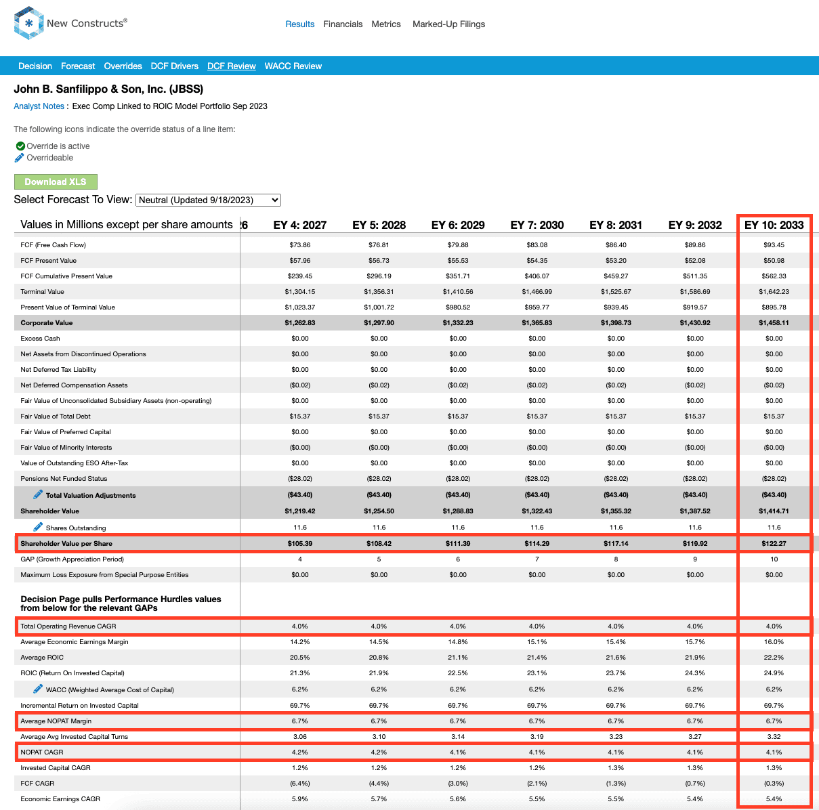Image resolution: width=819 pixels, height=810 pixels.
Task: Click the $93.45 Free Cash Flow cell
Action: pyautogui.click(x=774, y=244)
